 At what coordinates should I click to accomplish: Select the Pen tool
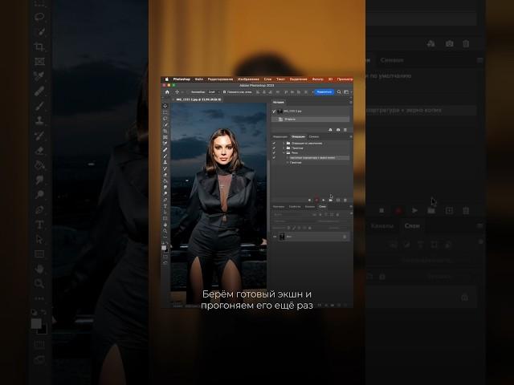point(165,200)
